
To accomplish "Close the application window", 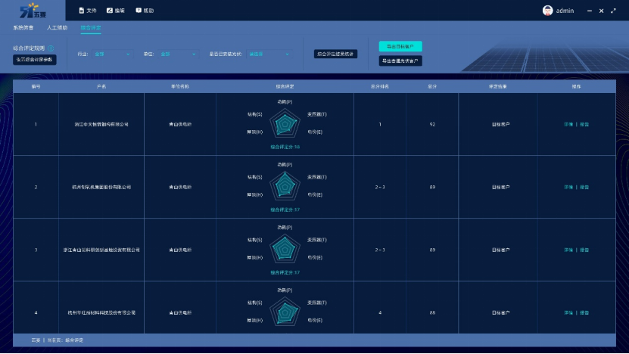I will click(x=601, y=11).
